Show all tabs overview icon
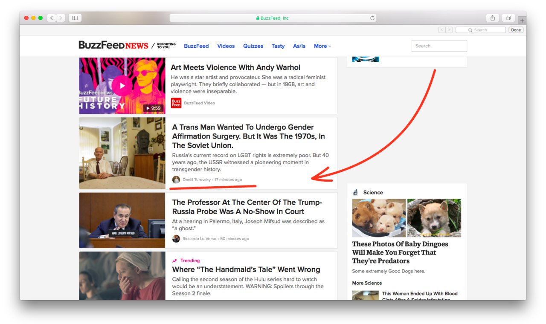The height and width of the screenshot is (324, 546). [508, 18]
